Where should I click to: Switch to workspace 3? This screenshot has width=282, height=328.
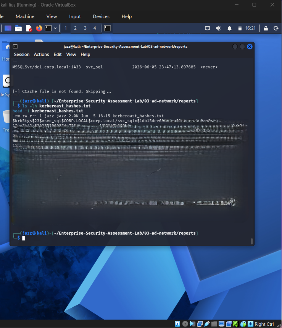85,28
